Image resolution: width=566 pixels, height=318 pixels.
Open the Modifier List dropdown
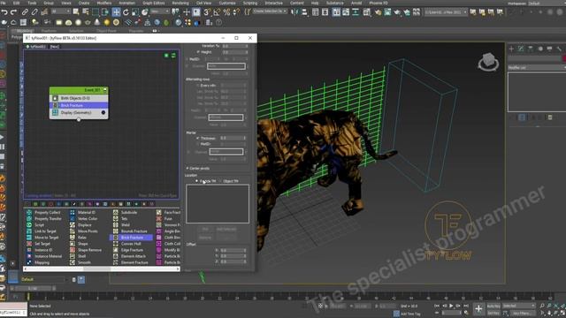pyautogui.click(x=537, y=67)
